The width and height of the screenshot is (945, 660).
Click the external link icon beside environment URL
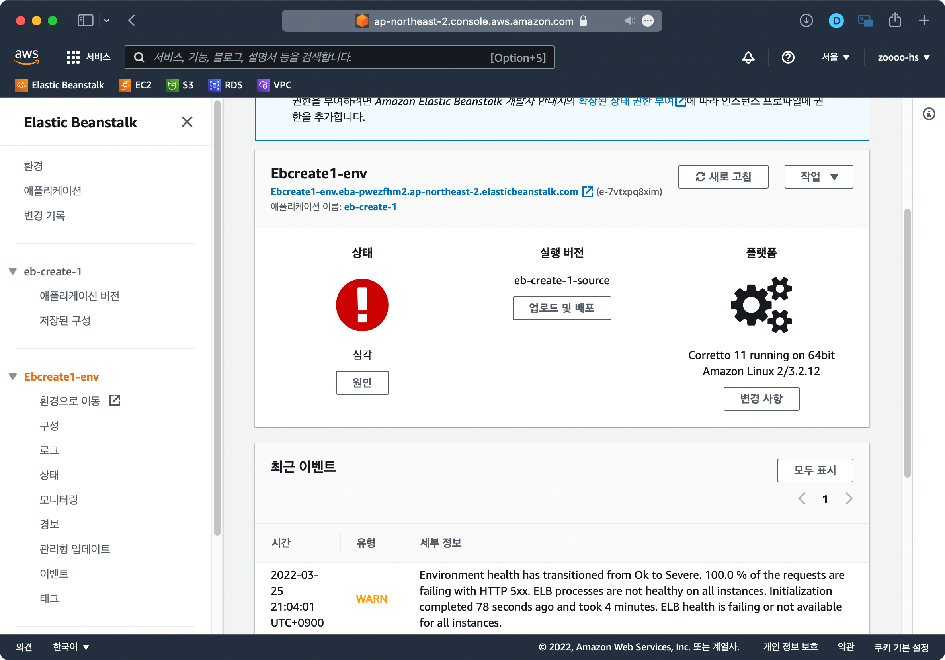pyautogui.click(x=587, y=192)
